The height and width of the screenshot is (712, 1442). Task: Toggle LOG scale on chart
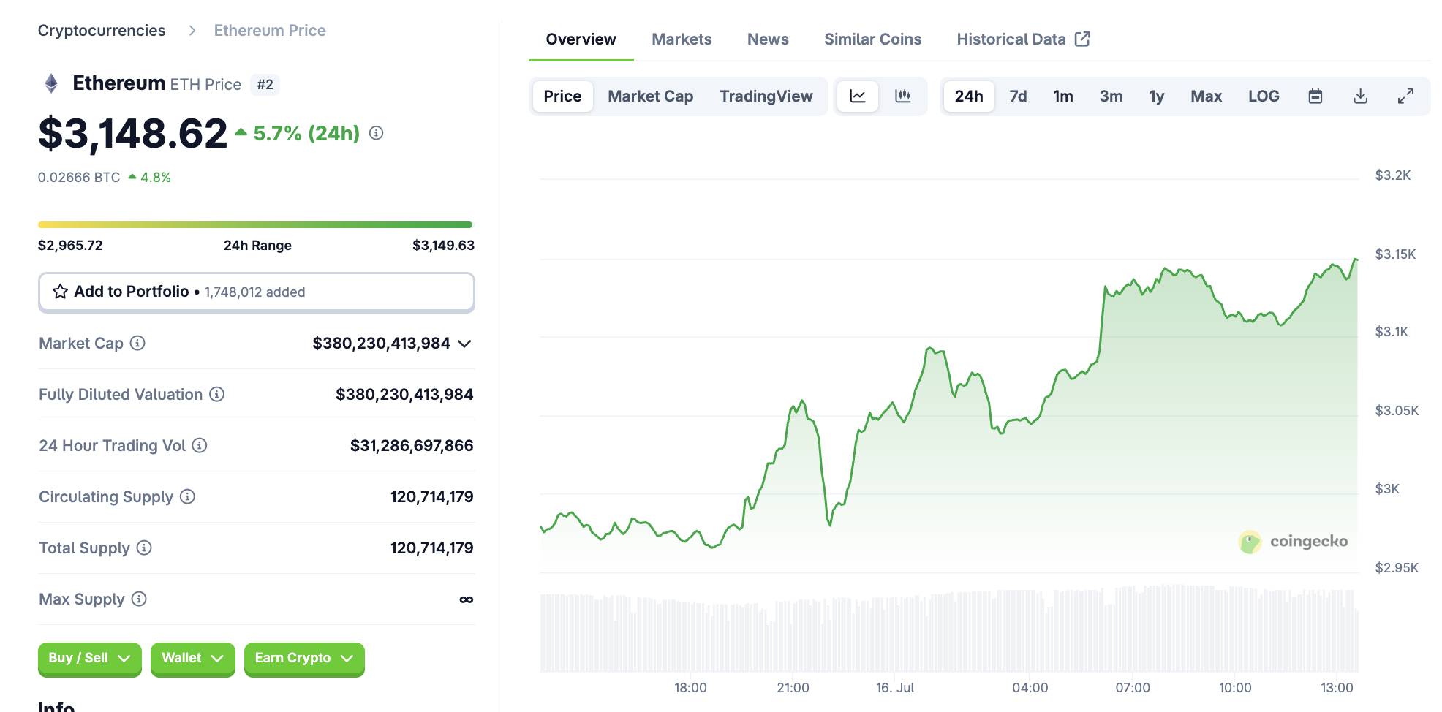point(1264,96)
